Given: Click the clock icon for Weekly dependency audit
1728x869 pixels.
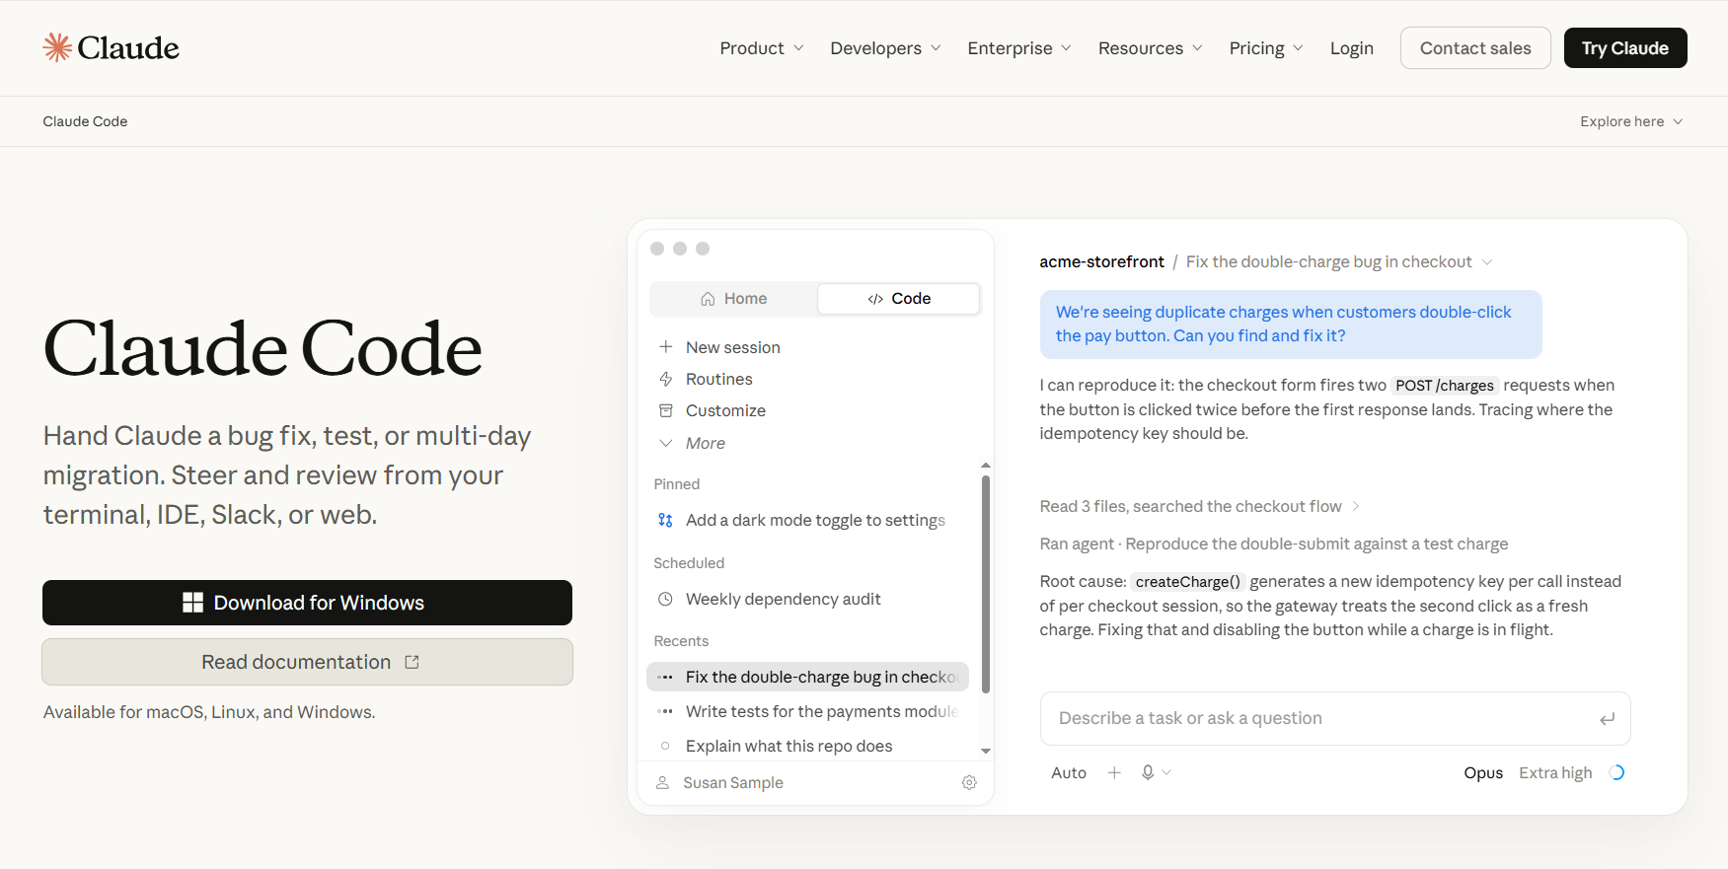Looking at the screenshot, I should click(666, 599).
